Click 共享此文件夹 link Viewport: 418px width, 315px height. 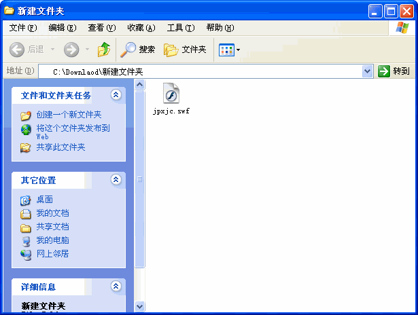[x=60, y=147]
